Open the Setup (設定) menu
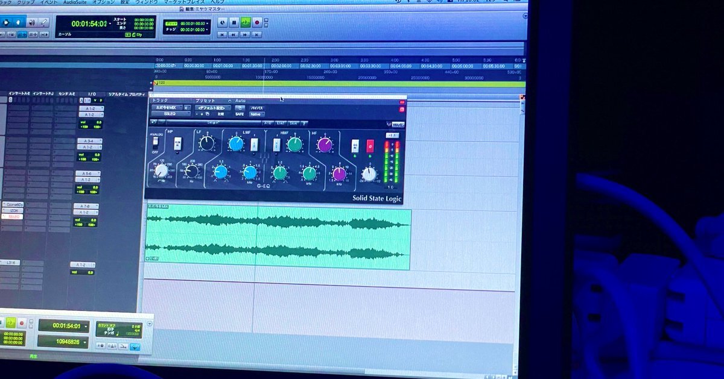Viewport: 724px width, 379px height. coord(124,2)
